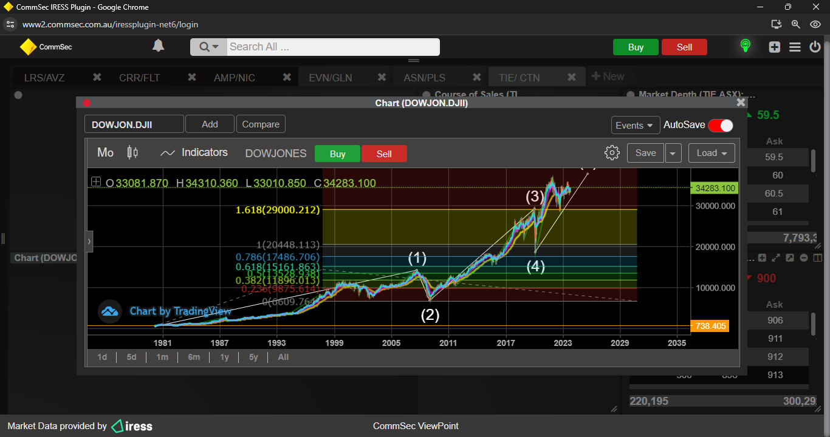This screenshot has height=437, width=830.
Task: Click the top bar Buy button
Action: (636, 47)
